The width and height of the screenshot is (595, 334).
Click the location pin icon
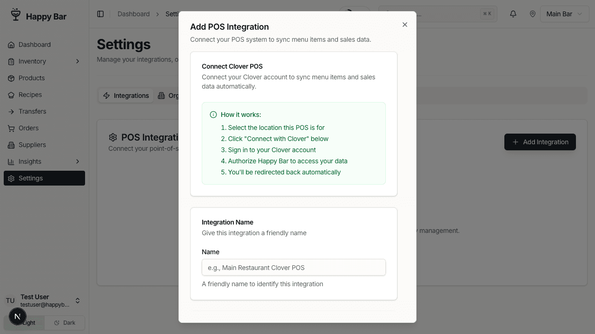pos(533,14)
